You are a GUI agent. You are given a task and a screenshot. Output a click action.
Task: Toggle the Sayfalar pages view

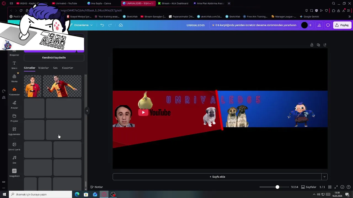309,187
